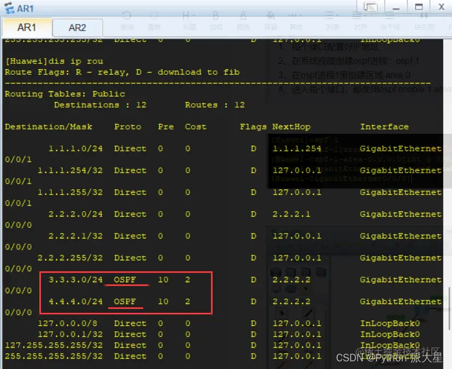Click destination 127.0.0.1/32

click(x=70, y=335)
